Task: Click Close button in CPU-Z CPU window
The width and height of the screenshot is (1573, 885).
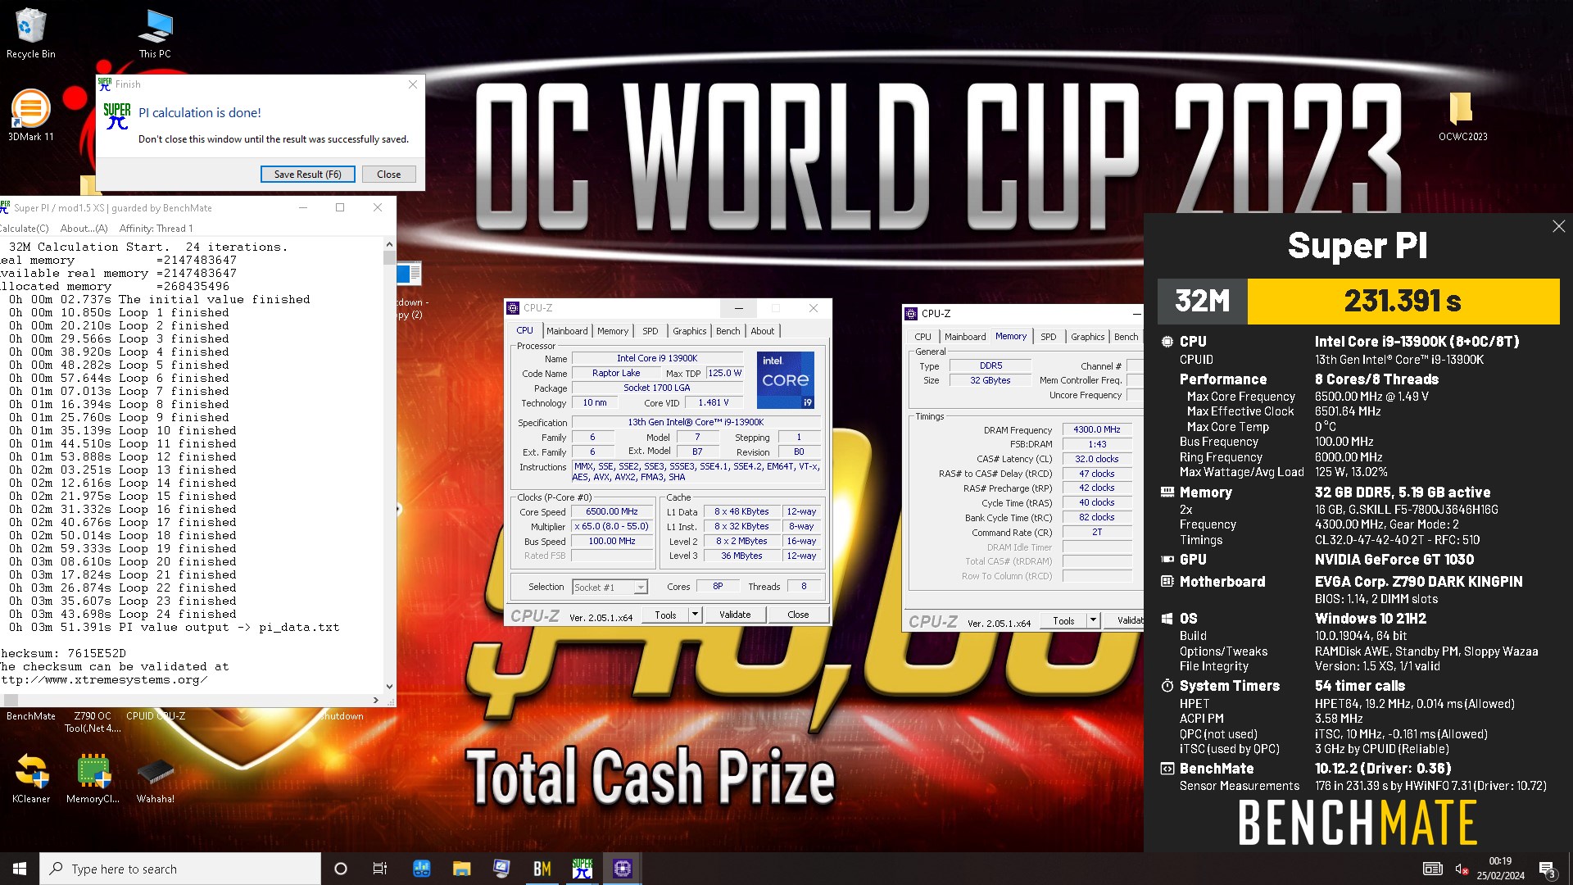Action: 798,615
